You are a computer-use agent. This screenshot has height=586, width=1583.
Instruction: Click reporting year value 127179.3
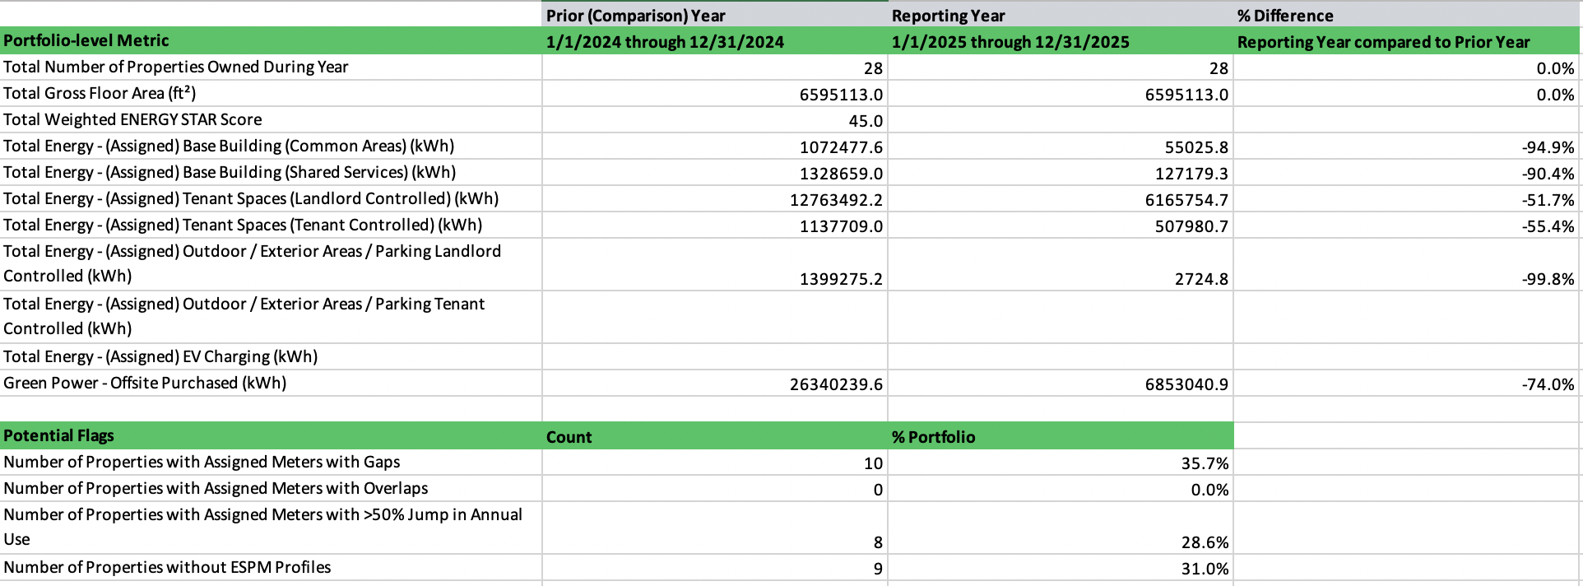pos(1061,173)
